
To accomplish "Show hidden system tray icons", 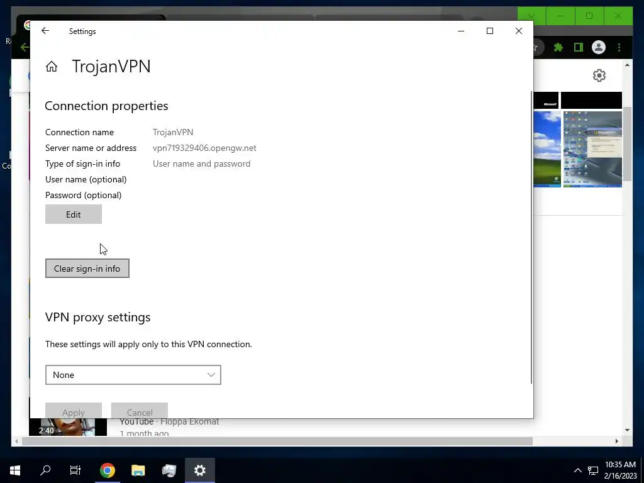I will point(577,470).
